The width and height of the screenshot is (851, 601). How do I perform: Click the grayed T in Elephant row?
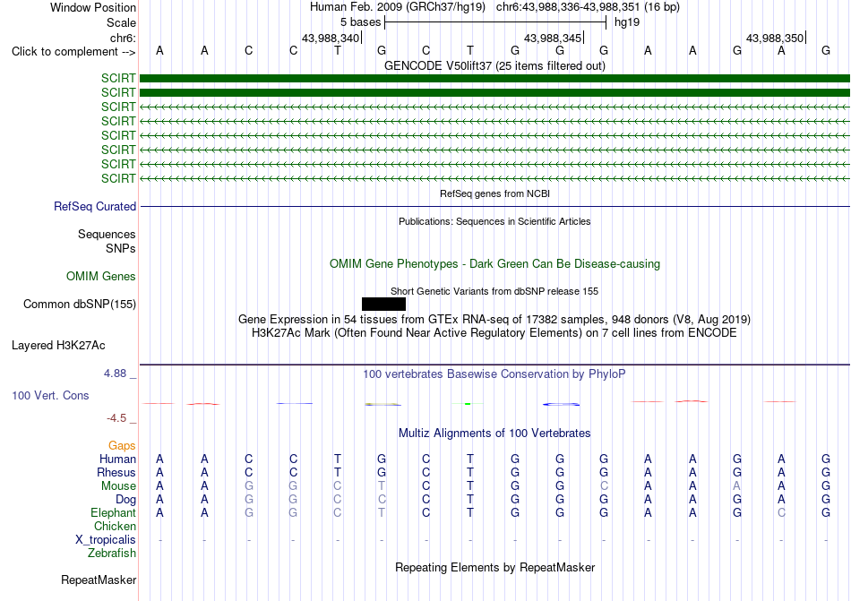click(x=382, y=512)
